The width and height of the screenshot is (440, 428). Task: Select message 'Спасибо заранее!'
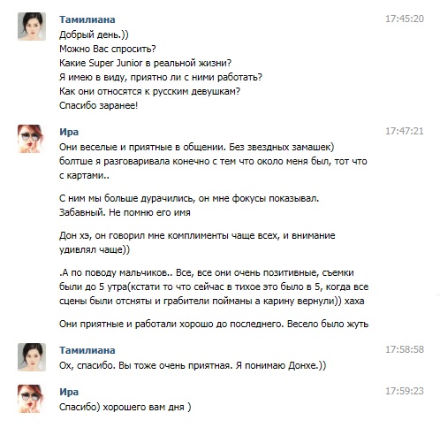[x=99, y=105]
